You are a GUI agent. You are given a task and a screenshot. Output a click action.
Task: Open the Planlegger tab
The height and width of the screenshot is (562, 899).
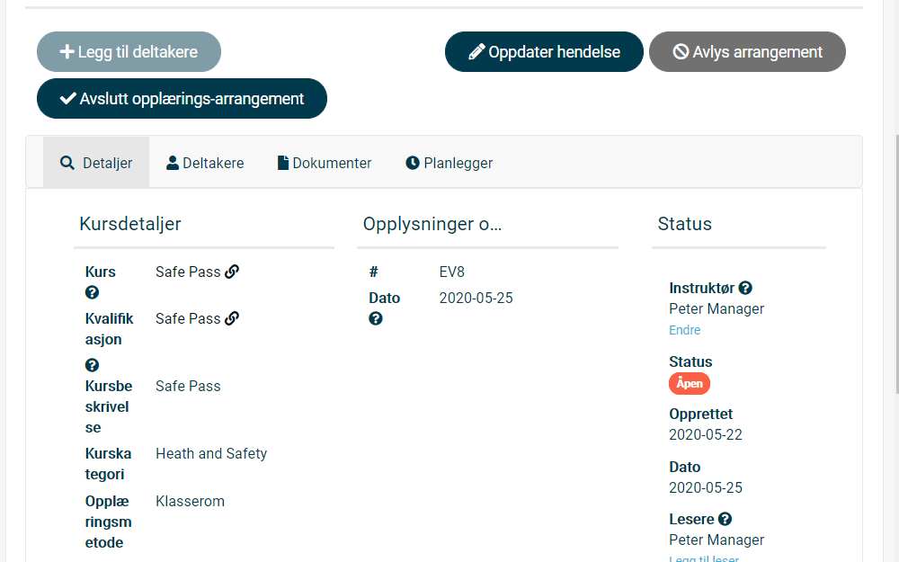[449, 163]
